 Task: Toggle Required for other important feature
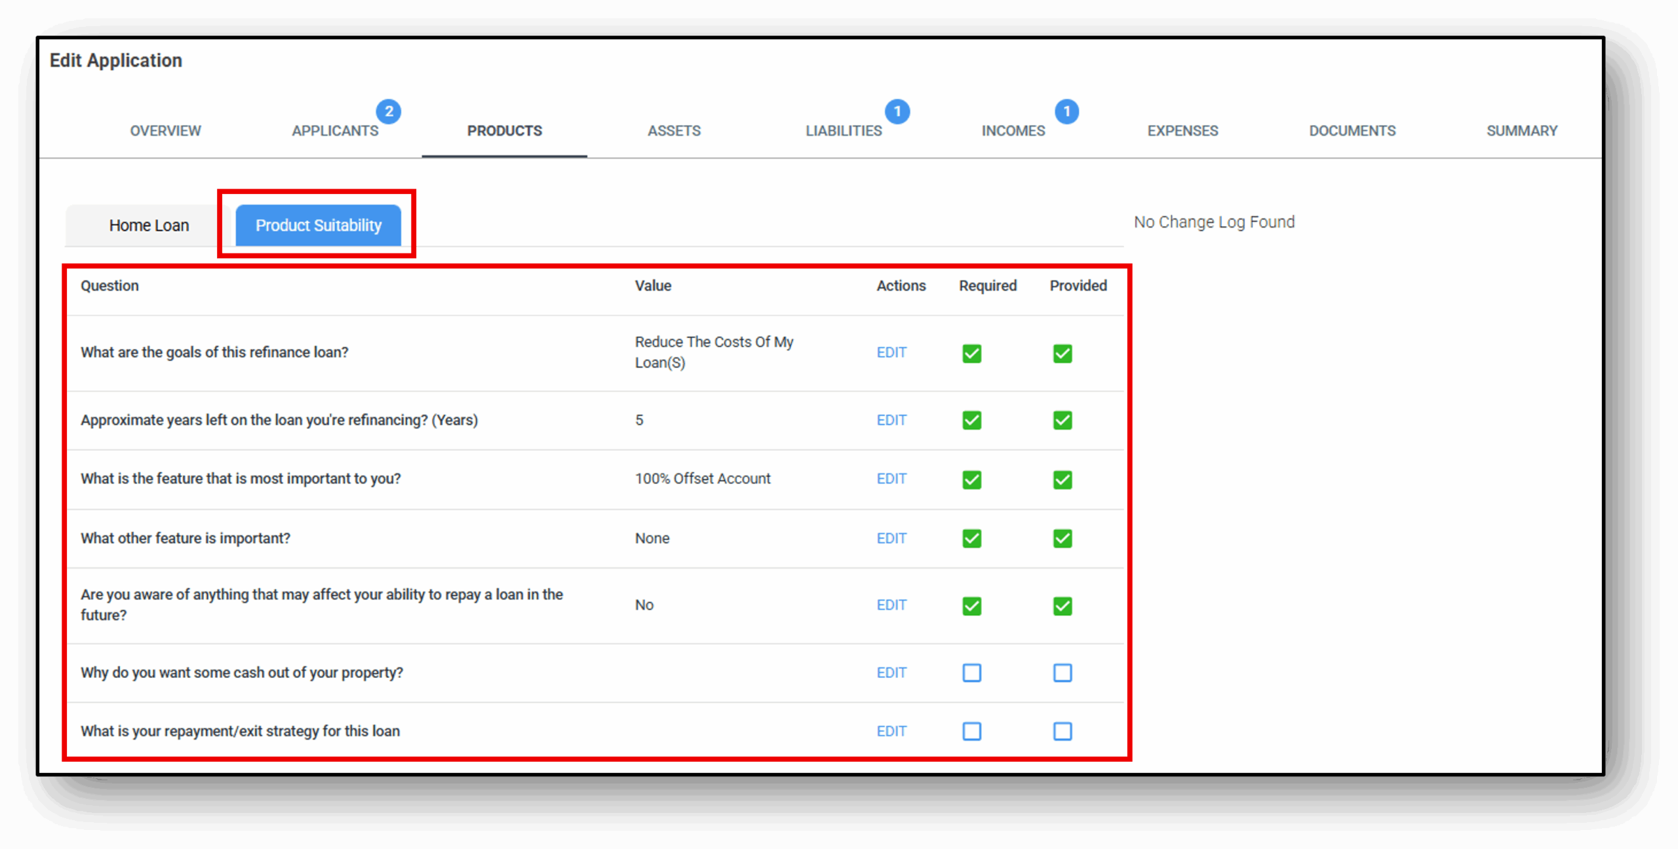(971, 538)
